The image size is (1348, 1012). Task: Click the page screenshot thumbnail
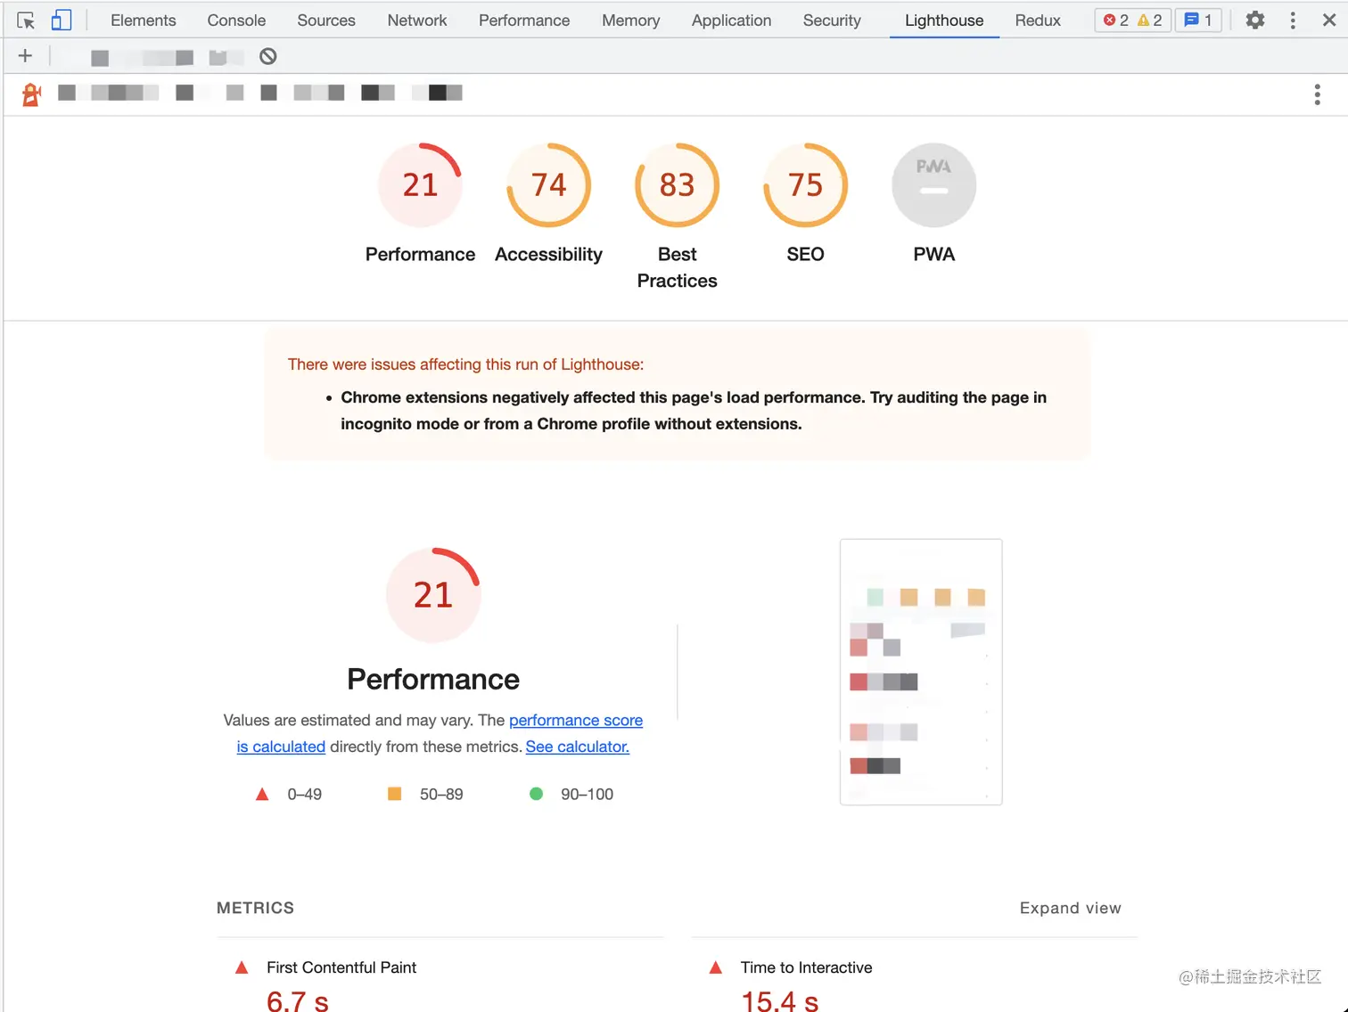[921, 672]
